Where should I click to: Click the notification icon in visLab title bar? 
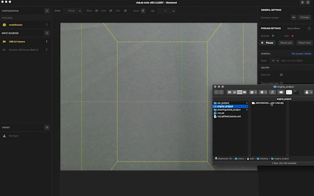coord(302,3)
